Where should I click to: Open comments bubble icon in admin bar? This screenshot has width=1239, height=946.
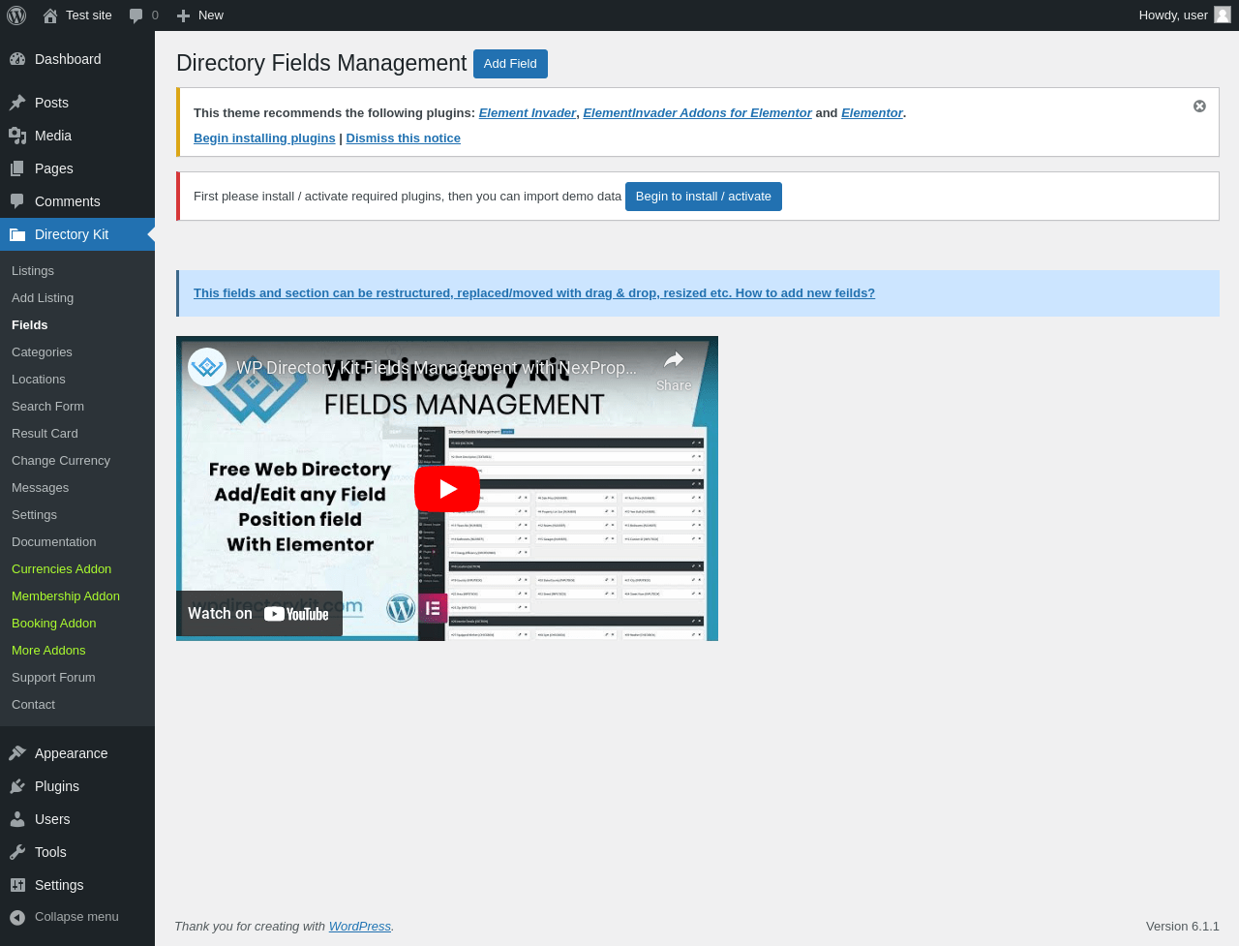pos(136,15)
